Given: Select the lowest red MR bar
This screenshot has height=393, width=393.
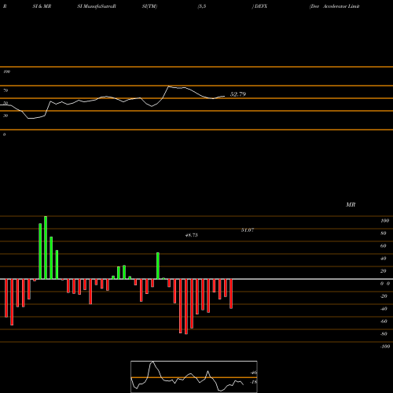Looking at the screenshot, I should click(186, 307).
